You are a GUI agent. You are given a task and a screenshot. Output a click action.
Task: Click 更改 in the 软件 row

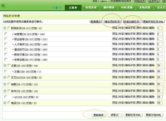point(139,91)
